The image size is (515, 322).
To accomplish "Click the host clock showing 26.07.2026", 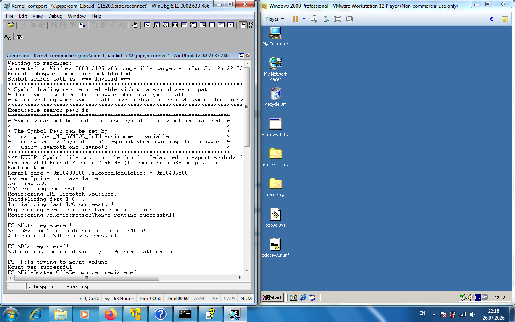I will (x=493, y=314).
